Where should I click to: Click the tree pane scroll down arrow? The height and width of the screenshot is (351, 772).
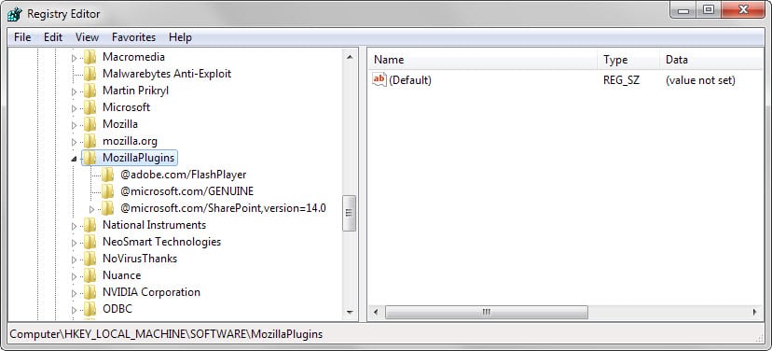pyautogui.click(x=350, y=312)
